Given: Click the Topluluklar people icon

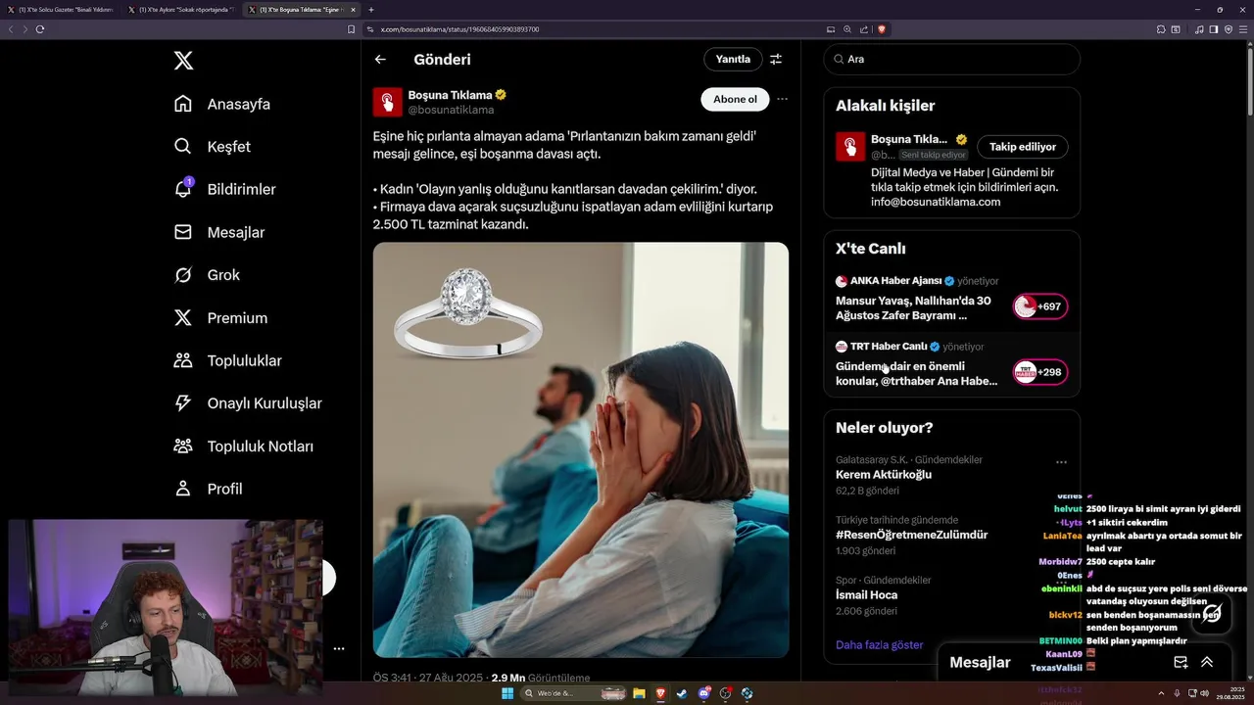Looking at the screenshot, I should click(x=183, y=360).
